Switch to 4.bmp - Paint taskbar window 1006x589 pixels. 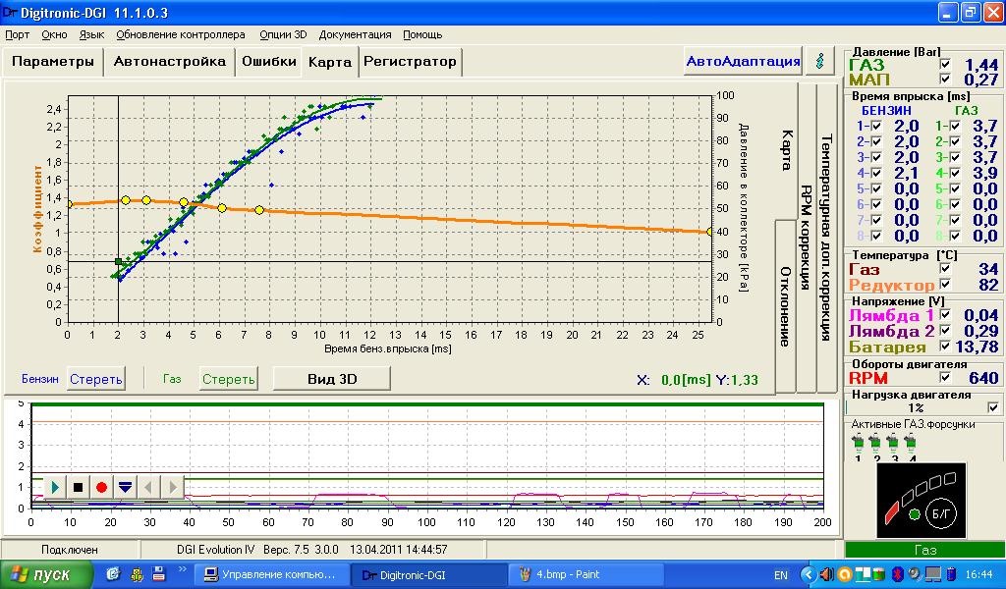pos(584,574)
